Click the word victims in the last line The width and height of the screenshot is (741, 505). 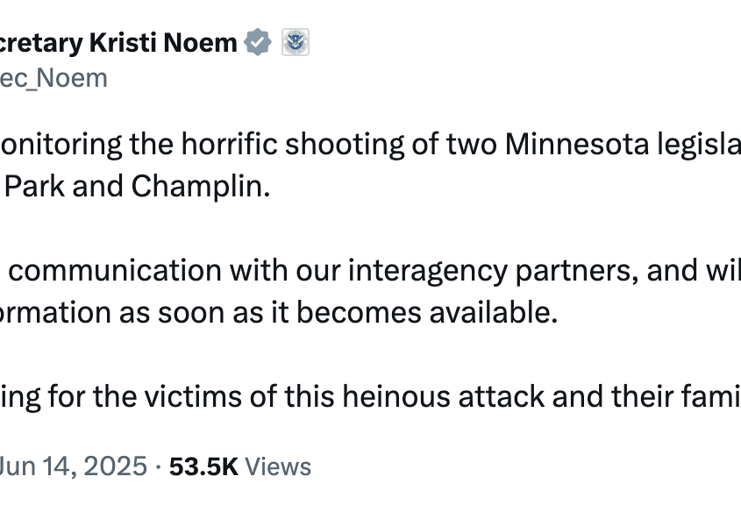coord(193,396)
